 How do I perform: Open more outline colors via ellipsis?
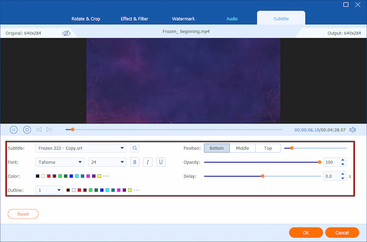click(136, 190)
